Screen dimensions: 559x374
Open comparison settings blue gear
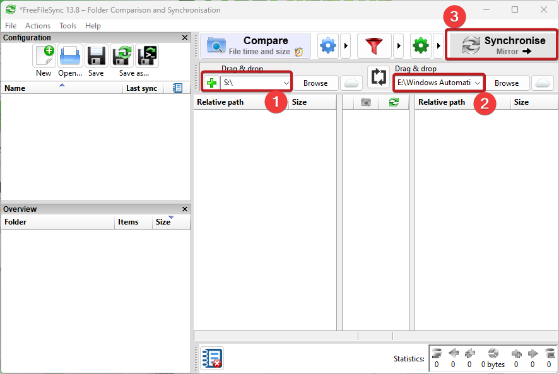(328, 45)
